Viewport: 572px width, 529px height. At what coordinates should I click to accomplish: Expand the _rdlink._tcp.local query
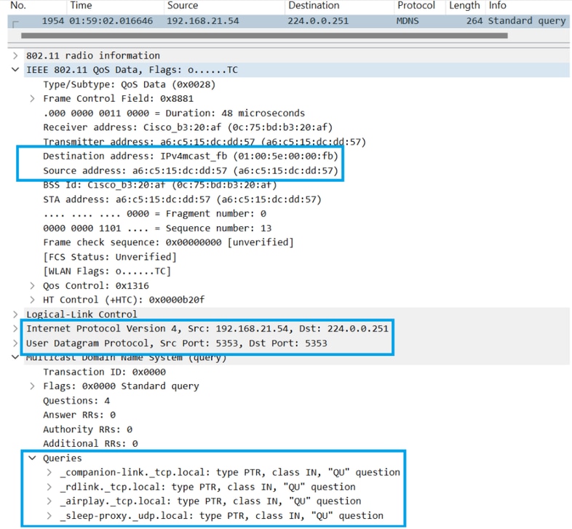pyautogui.click(x=49, y=487)
